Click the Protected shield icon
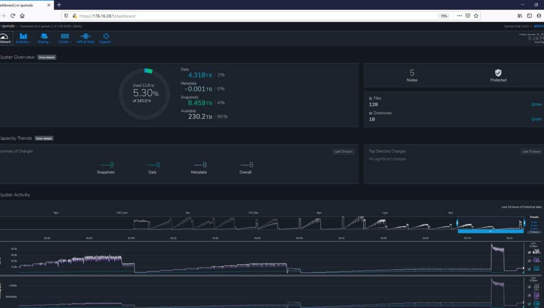544x308 pixels. click(498, 73)
